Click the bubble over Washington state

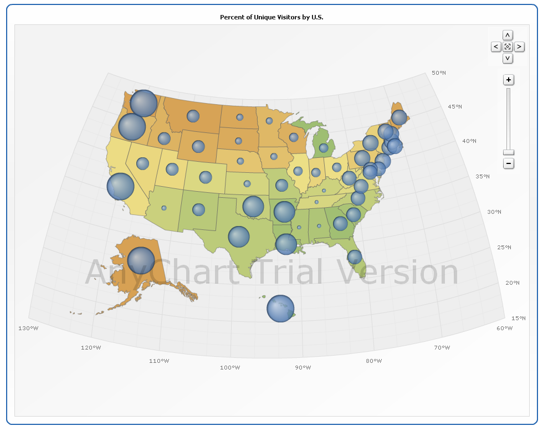point(144,103)
